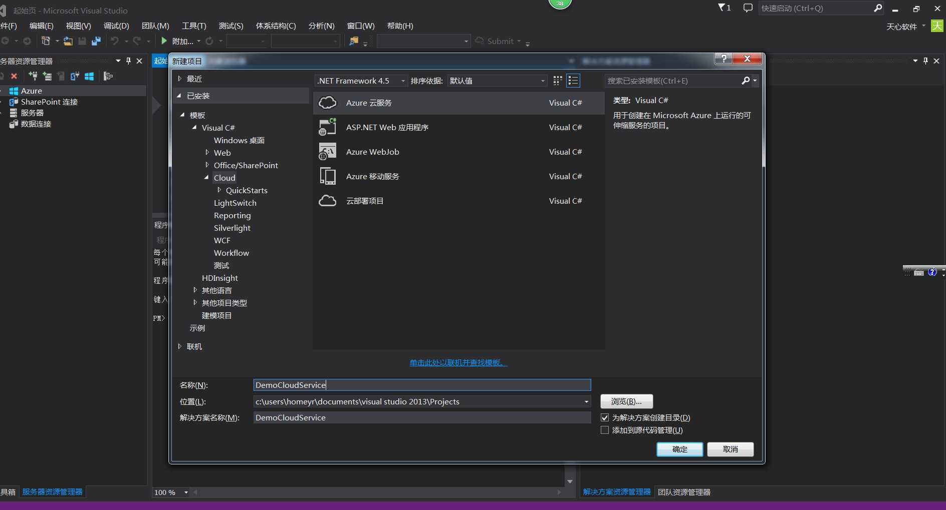
Task: Click the Windows Azure connect icon in Server Explorer toolbar
Action: [89, 76]
